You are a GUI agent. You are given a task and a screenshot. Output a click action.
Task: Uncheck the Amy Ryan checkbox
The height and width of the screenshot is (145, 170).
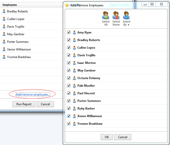69,32
